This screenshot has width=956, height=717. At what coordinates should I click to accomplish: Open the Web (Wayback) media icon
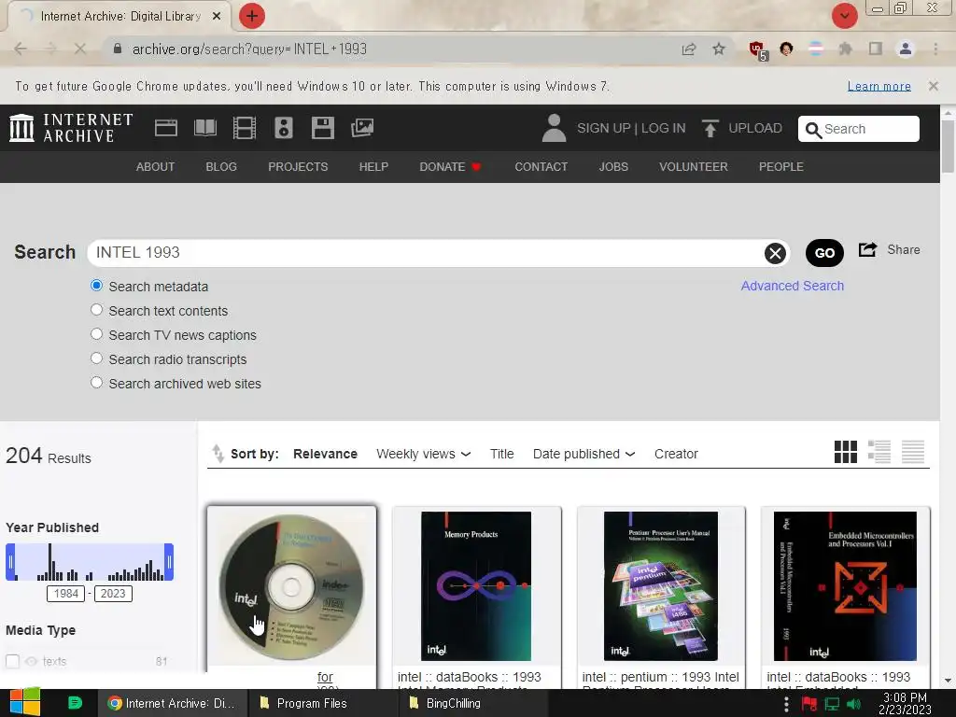(166, 128)
